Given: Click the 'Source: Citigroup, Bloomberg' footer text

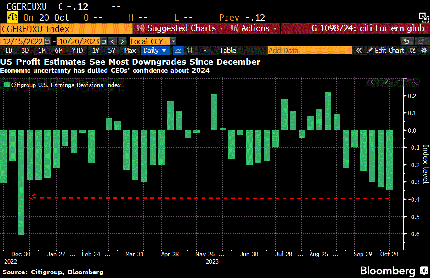Looking at the screenshot, I should pyautogui.click(x=53, y=272).
